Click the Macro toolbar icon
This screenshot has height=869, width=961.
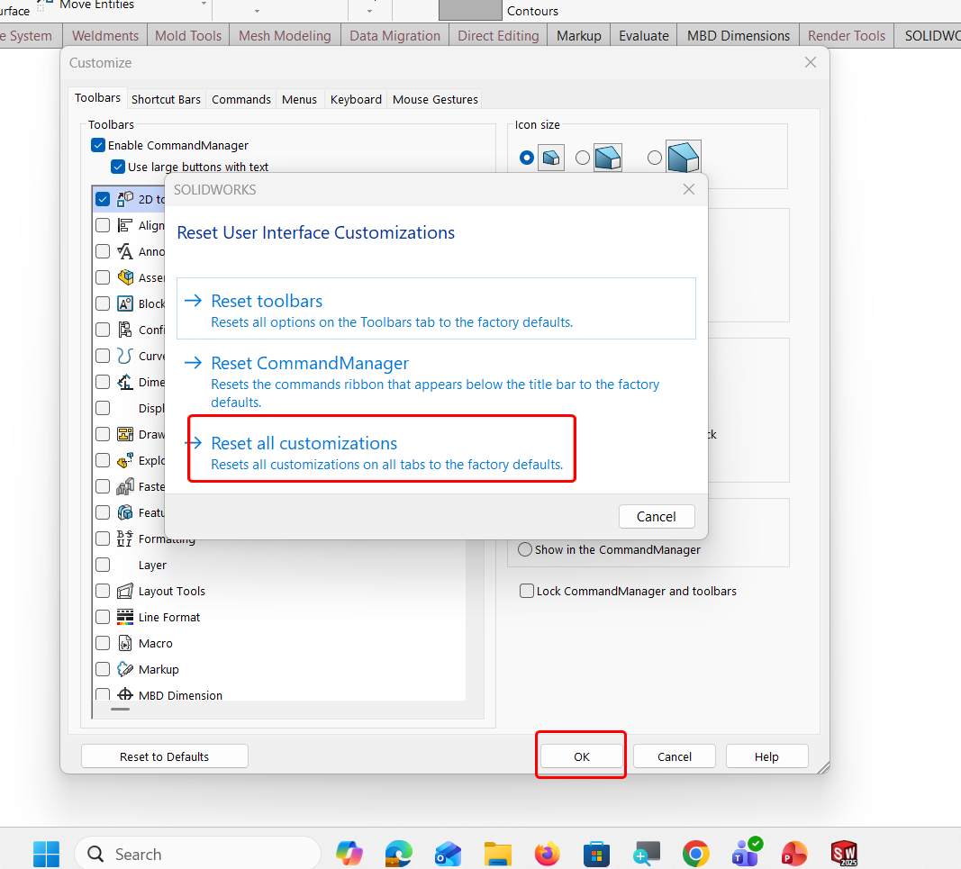coord(125,643)
